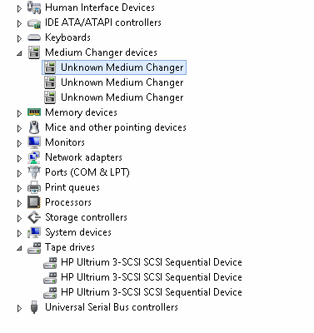
Task: Collapse the Tape drives node
Action: (19, 248)
